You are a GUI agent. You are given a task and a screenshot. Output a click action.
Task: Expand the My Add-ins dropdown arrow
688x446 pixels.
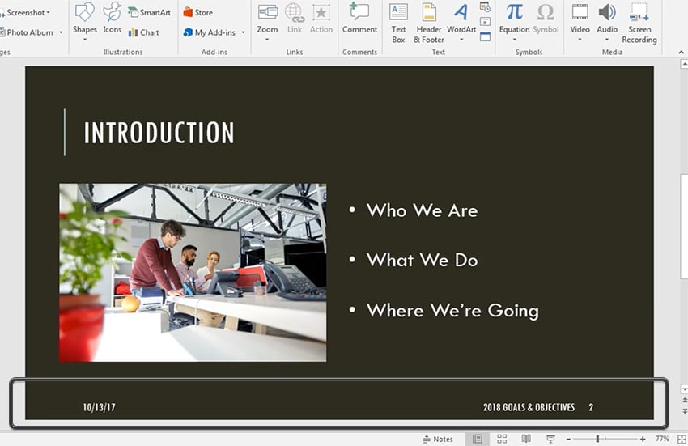pos(243,32)
